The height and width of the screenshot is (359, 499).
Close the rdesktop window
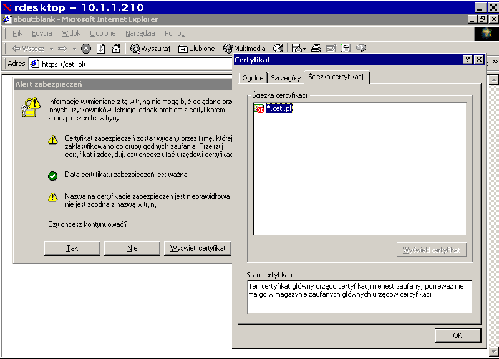493,7
